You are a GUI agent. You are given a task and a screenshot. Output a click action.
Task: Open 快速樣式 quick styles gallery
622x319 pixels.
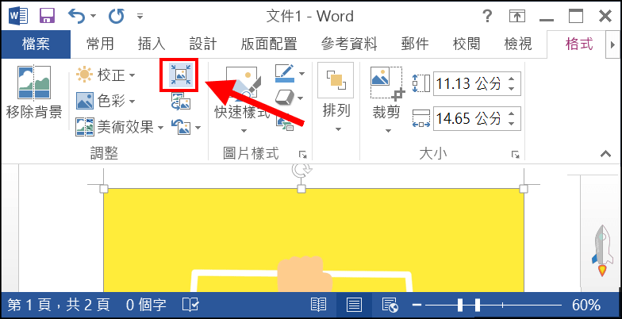[243, 100]
